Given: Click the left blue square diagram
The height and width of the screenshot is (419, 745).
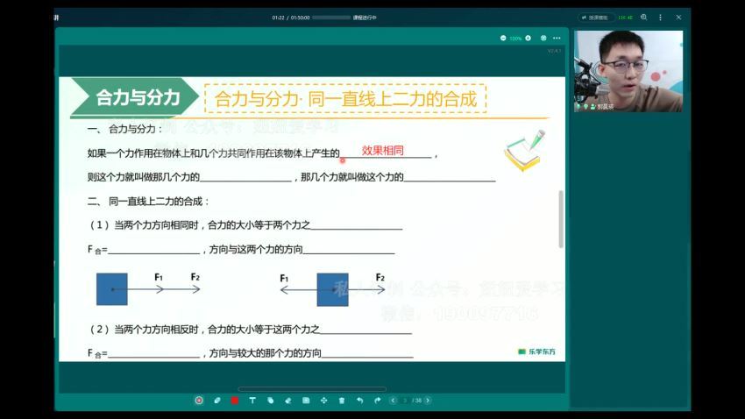Looking at the screenshot, I should click(111, 289).
